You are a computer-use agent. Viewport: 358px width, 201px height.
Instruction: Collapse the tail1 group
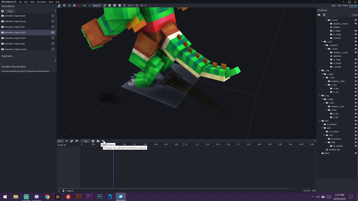[320, 121]
